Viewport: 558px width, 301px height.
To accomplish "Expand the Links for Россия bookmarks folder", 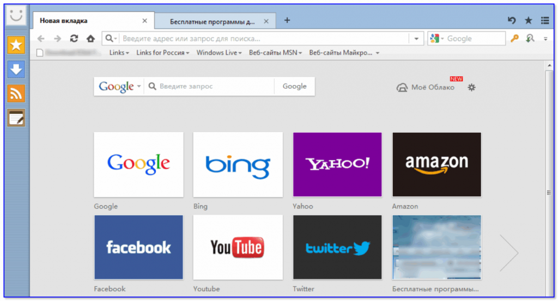I will click(x=162, y=53).
